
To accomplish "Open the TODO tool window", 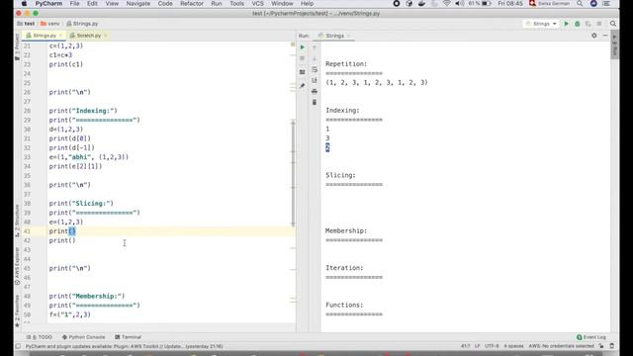I will tap(40, 337).
